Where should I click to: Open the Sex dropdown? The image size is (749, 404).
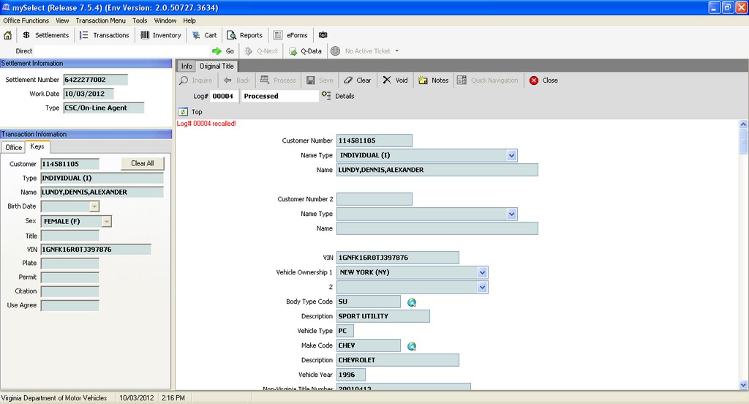(107, 221)
